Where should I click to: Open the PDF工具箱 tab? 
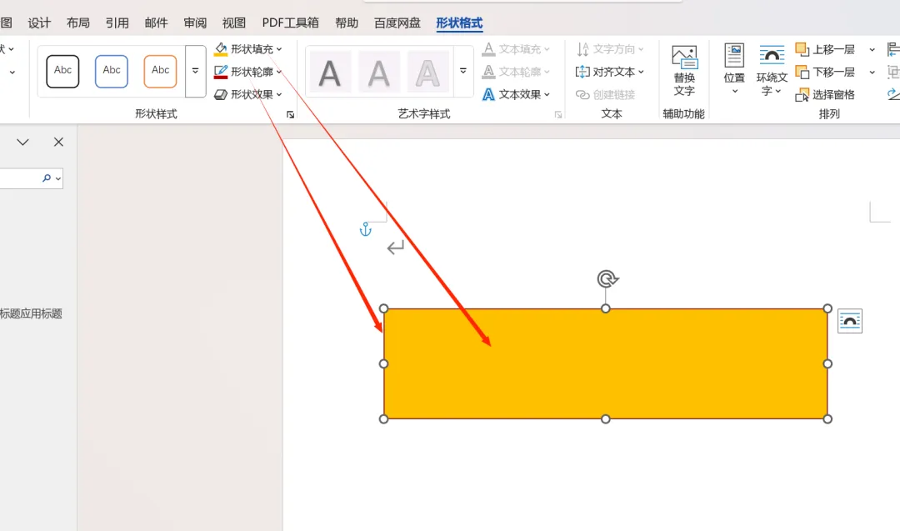(x=291, y=23)
